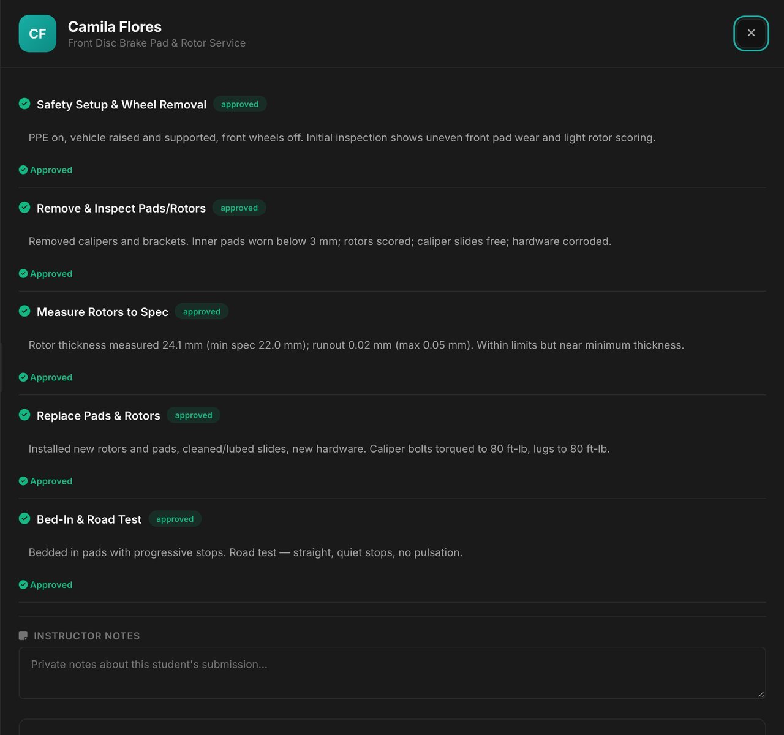Click Approved status under Replace Pads step
Screen dimensions: 784x735
(x=46, y=481)
